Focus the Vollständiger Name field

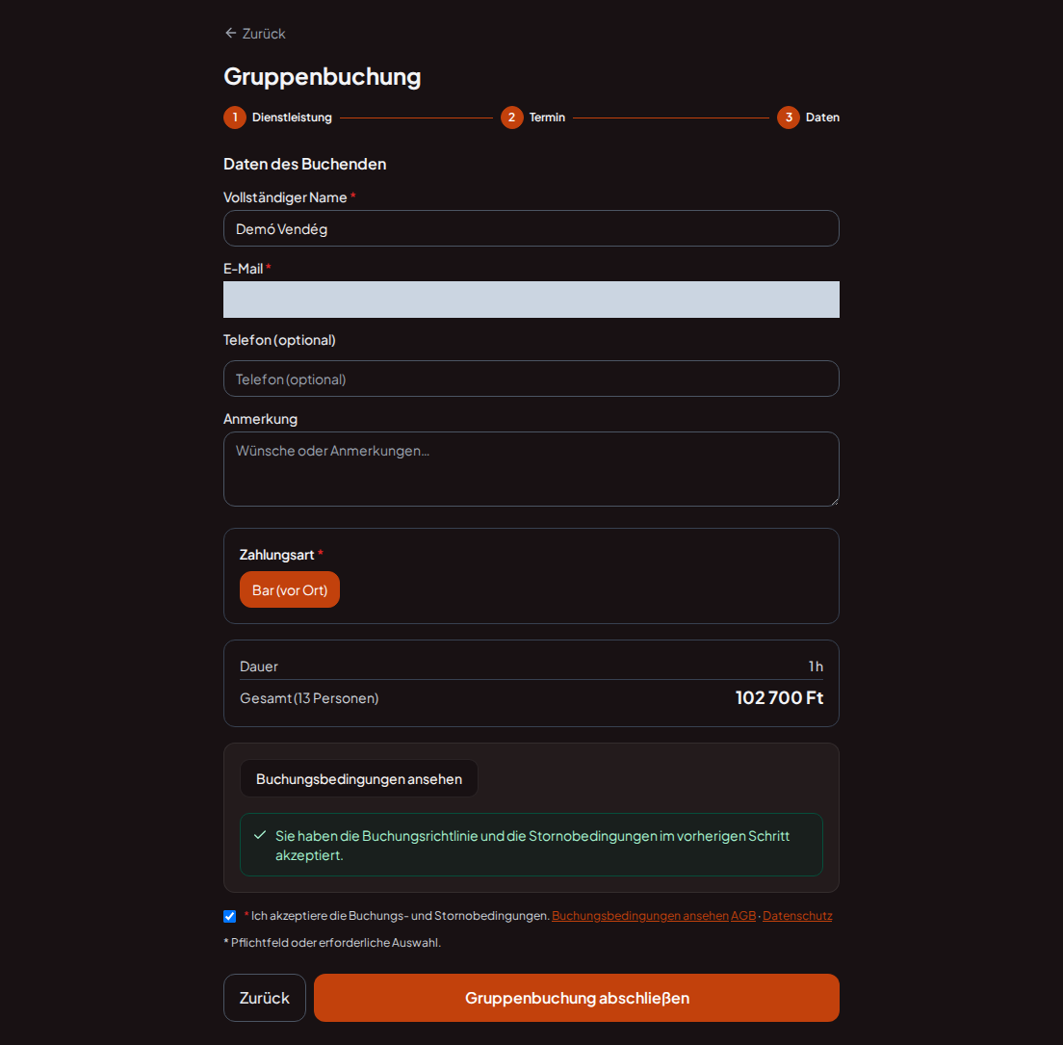click(x=531, y=228)
